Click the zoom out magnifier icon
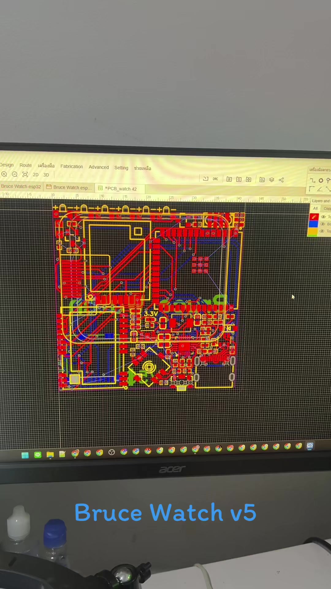The width and height of the screenshot is (331, 589). point(15,174)
